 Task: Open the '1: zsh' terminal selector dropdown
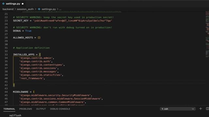tap(178, 109)
